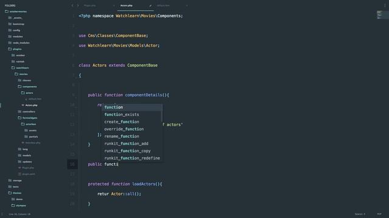Go to next tab arrow

click(x=78, y=5)
